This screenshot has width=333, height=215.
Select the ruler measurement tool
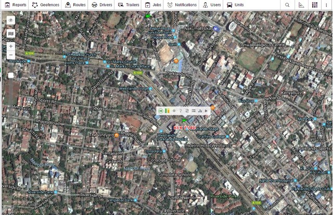[x=301, y=5]
